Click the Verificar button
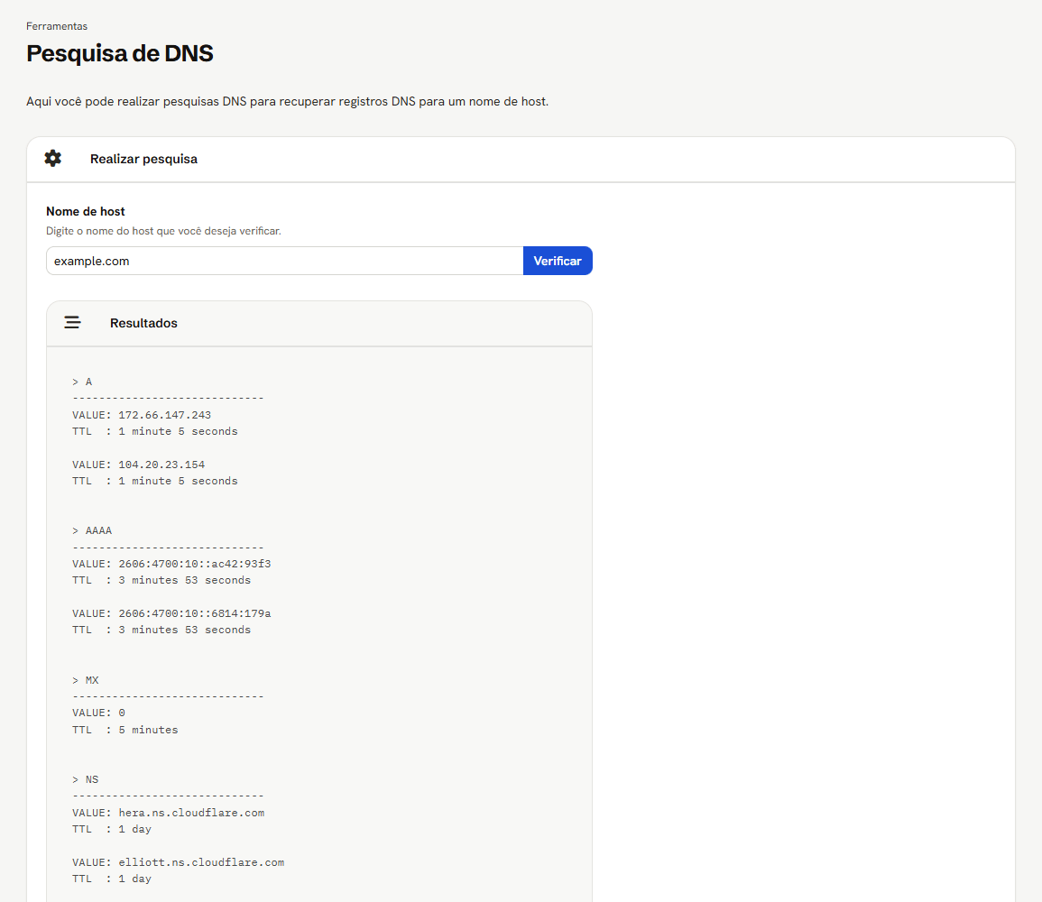1042x902 pixels. coord(558,261)
